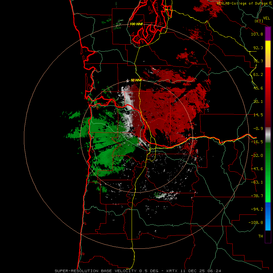This screenshot has width=273, height=273.
Task: Click the -47.6 legend value
Action: (257, 169)
